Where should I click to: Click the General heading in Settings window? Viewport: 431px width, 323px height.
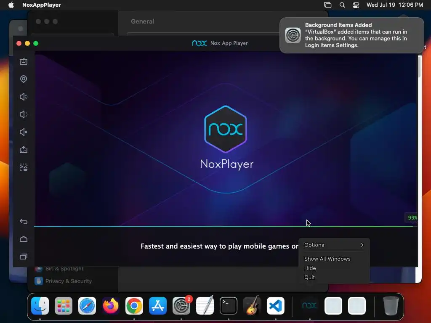tap(142, 21)
